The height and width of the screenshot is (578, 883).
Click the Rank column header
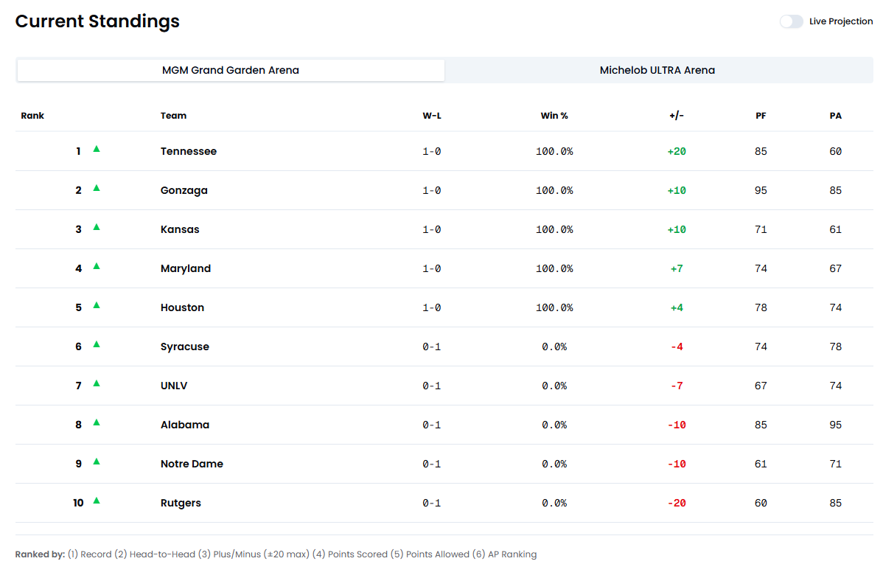pos(32,116)
